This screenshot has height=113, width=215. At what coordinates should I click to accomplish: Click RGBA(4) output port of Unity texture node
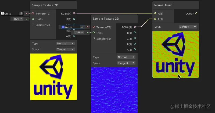coord(74,13)
